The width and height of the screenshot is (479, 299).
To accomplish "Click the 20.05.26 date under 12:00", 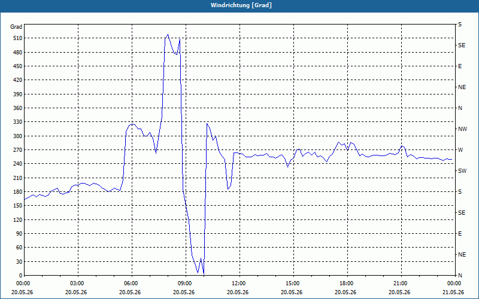I will coord(238,292).
